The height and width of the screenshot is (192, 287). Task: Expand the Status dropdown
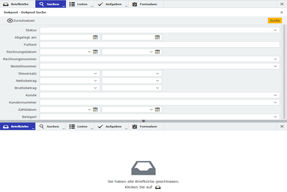click(x=275, y=30)
